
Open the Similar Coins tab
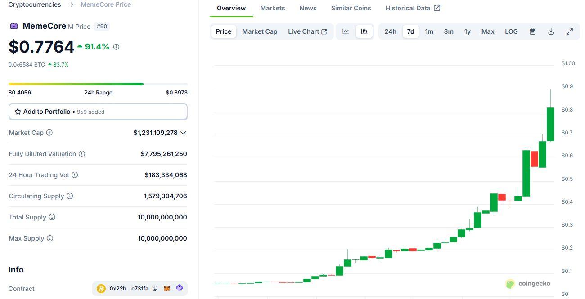pos(351,8)
